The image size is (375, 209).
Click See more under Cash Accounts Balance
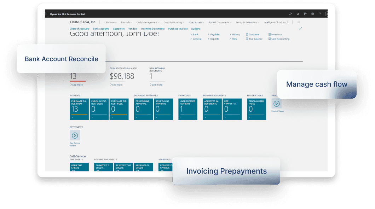(117, 85)
